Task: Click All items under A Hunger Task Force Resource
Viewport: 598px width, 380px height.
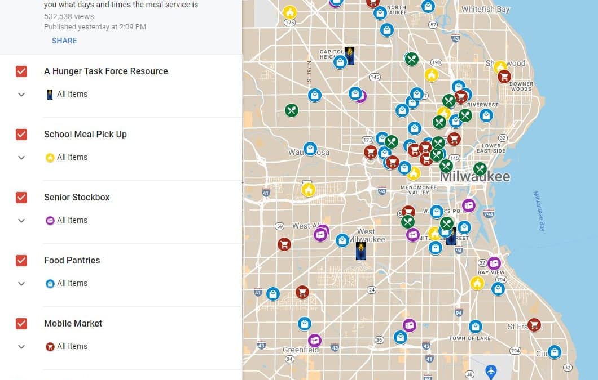Action: 72,94
